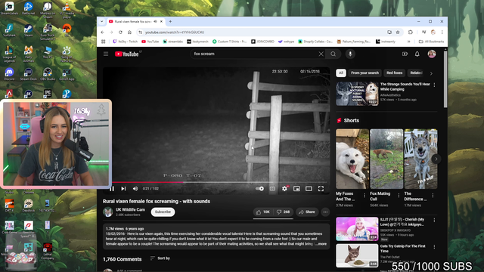The image size is (484, 272).
Task: Open My Foxes And The short
Action: point(352,159)
